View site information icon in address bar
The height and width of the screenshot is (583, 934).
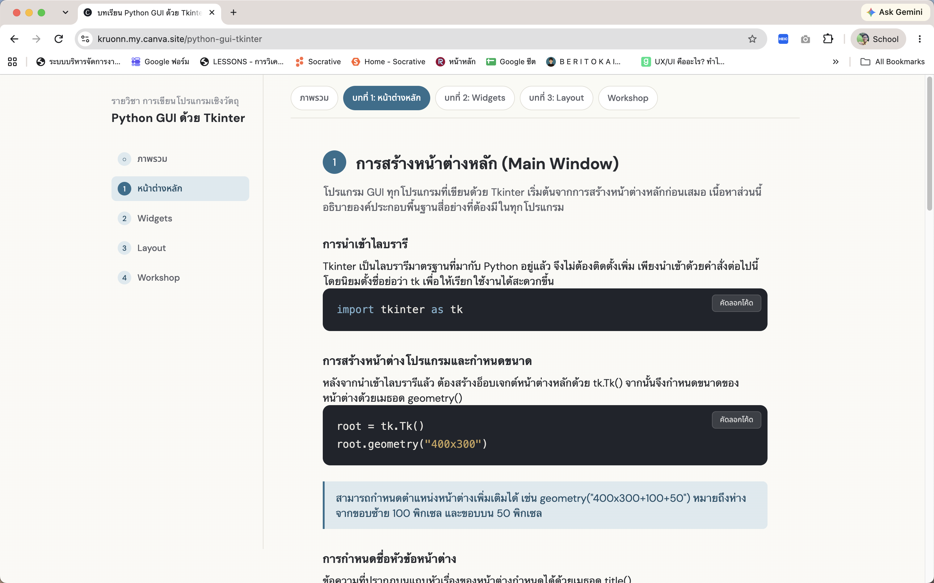coord(85,39)
